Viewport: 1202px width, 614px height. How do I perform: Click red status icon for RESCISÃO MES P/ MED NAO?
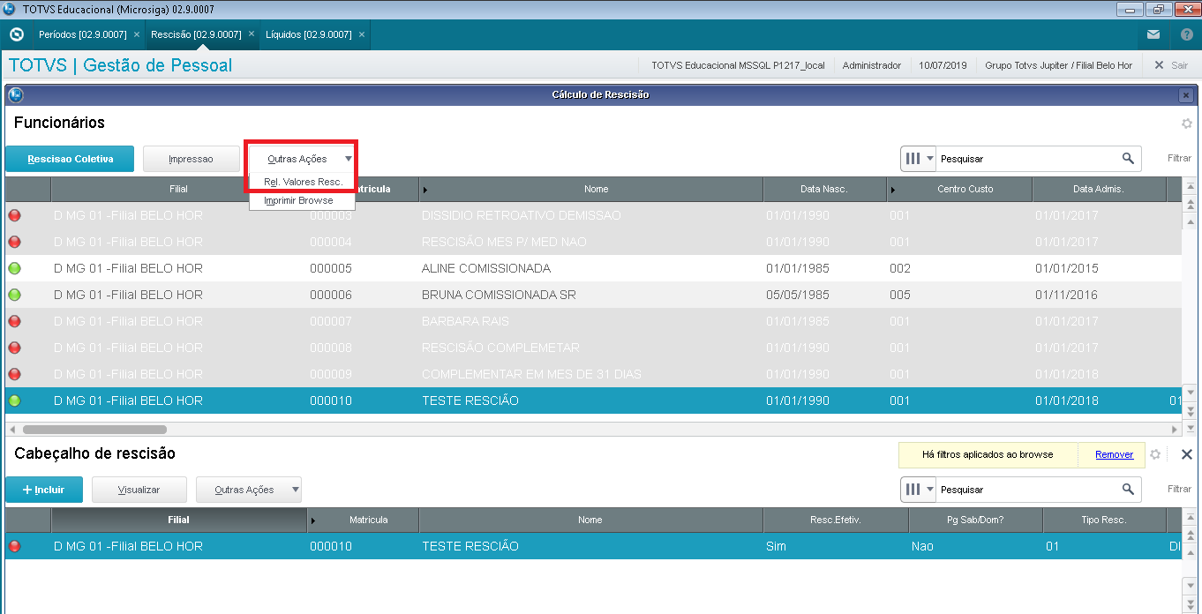click(14, 242)
